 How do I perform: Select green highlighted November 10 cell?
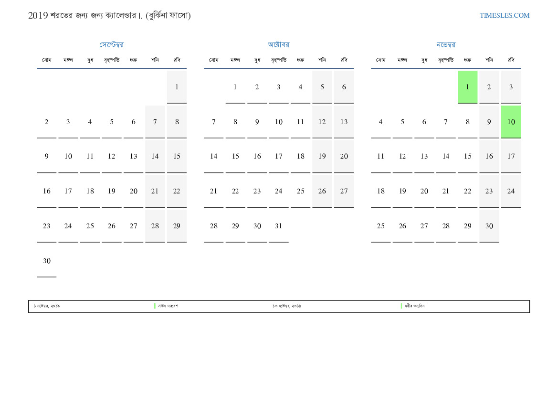(511, 122)
